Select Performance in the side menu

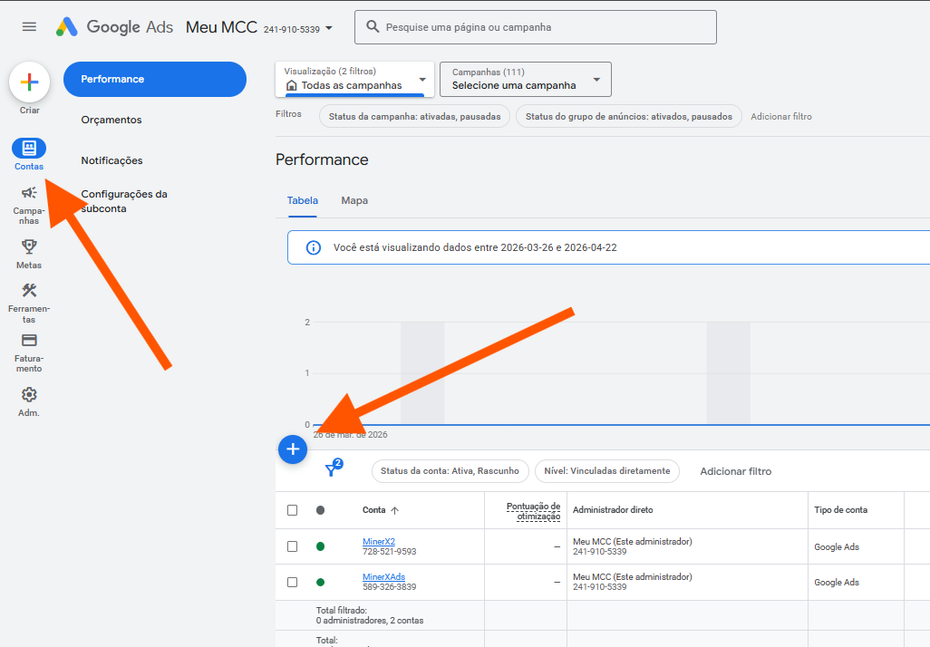click(x=155, y=79)
